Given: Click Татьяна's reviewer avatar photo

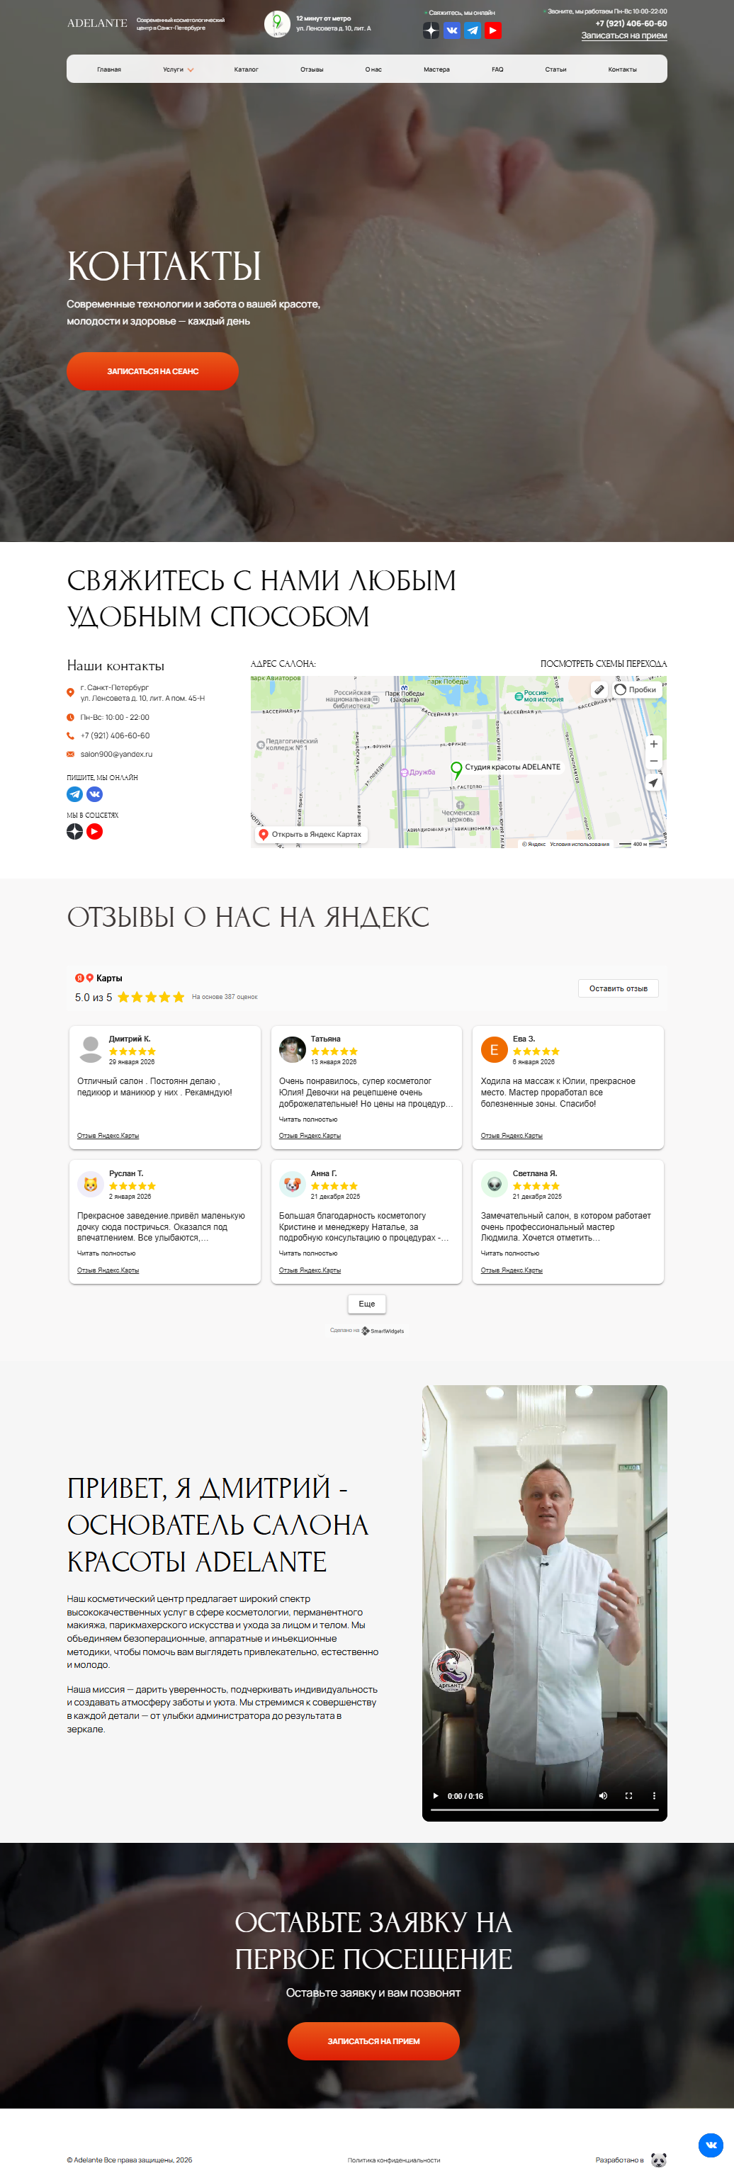Looking at the screenshot, I should pos(293,1049).
